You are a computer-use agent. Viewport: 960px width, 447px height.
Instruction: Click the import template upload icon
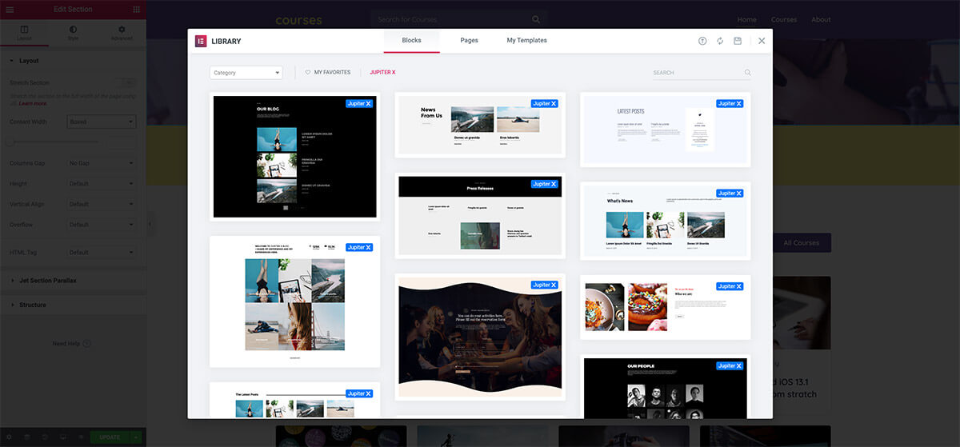pyautogui.click(x=702, y=41)
